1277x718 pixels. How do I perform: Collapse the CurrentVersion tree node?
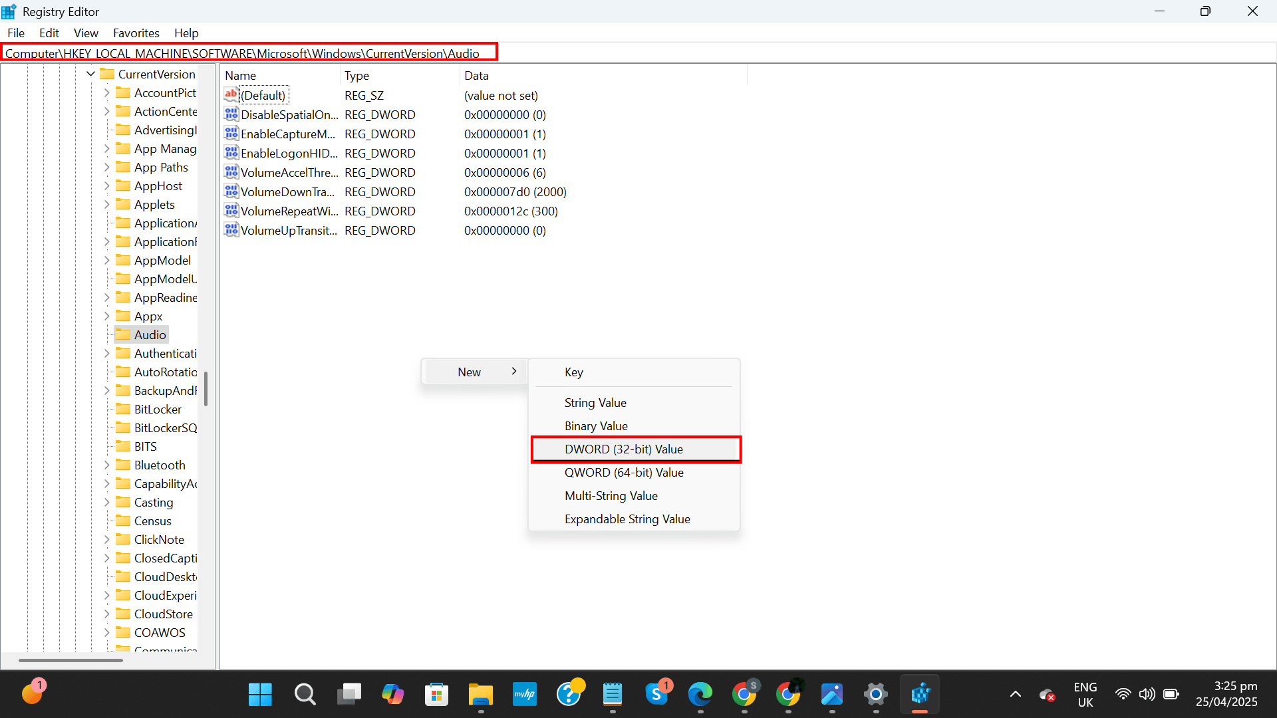(90, 74)
